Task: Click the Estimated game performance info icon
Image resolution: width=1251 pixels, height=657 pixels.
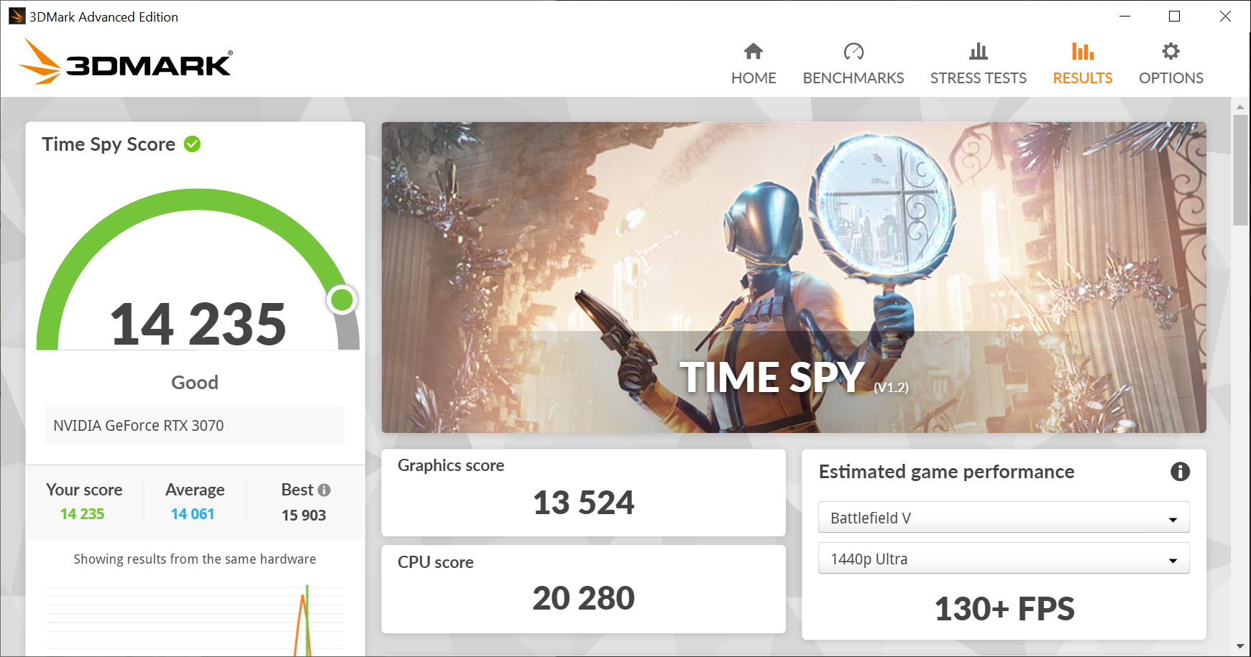Action: [x=1180, y=471]
